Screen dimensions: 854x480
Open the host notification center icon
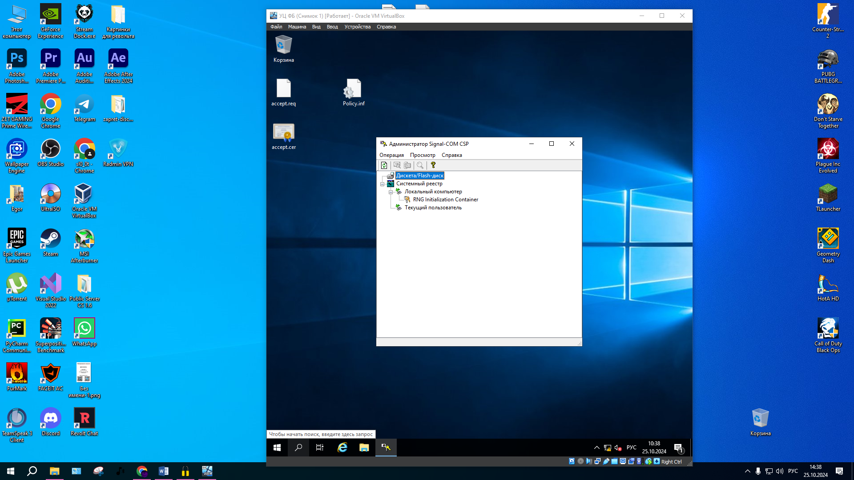[x=839, y=471]
